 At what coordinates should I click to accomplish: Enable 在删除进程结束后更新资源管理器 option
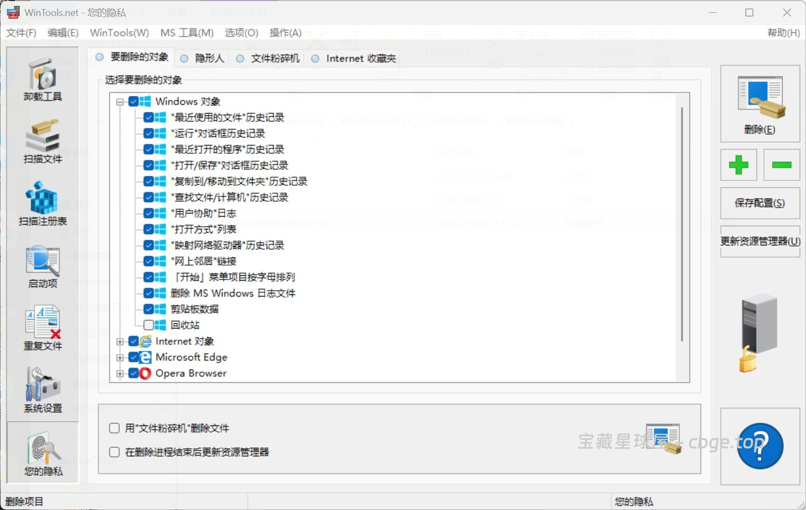pos(114,452)
